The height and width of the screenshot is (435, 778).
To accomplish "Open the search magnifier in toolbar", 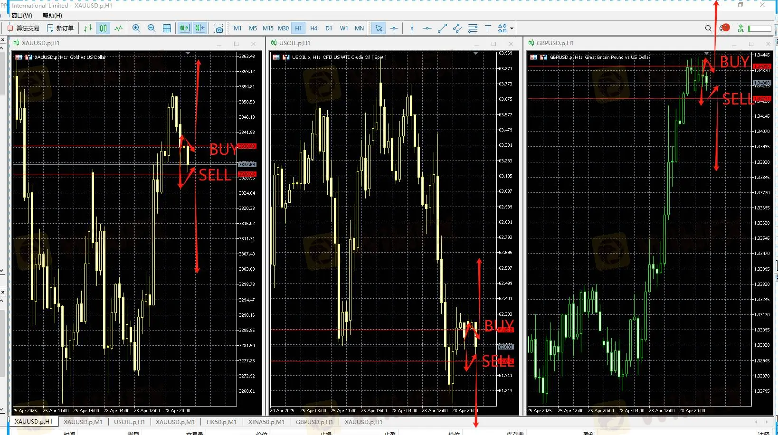I will coord(708,28).
